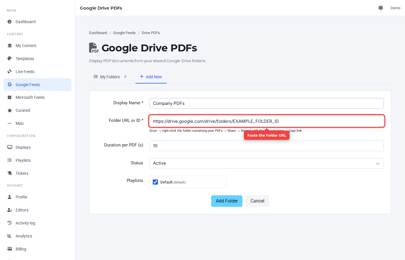Screen dimensions: 405x260
Task: Click the Cancel button
Action: [x=257, y=201]
